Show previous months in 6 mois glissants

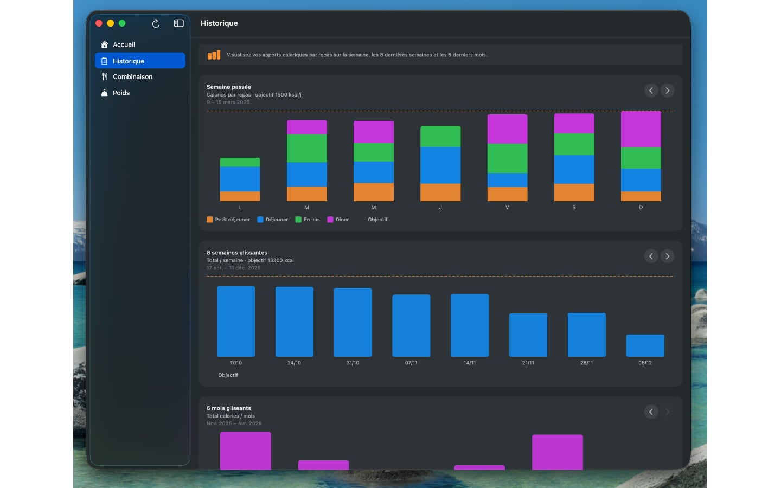coord(651,412)
